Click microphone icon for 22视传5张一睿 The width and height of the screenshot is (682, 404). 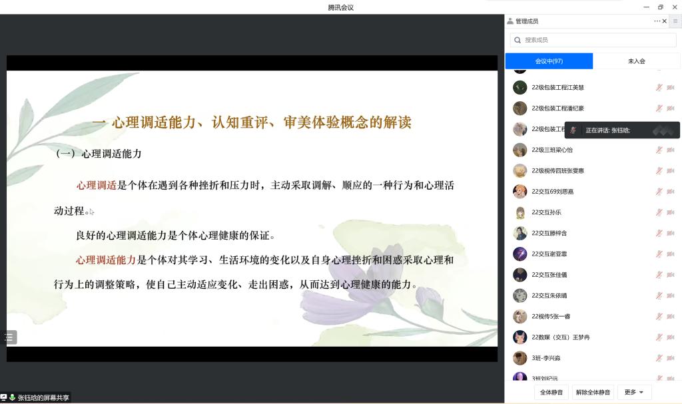[659, 316]
